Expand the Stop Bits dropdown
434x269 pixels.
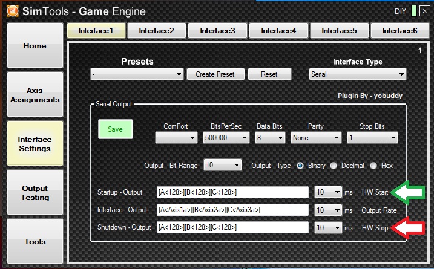point(372,137)
